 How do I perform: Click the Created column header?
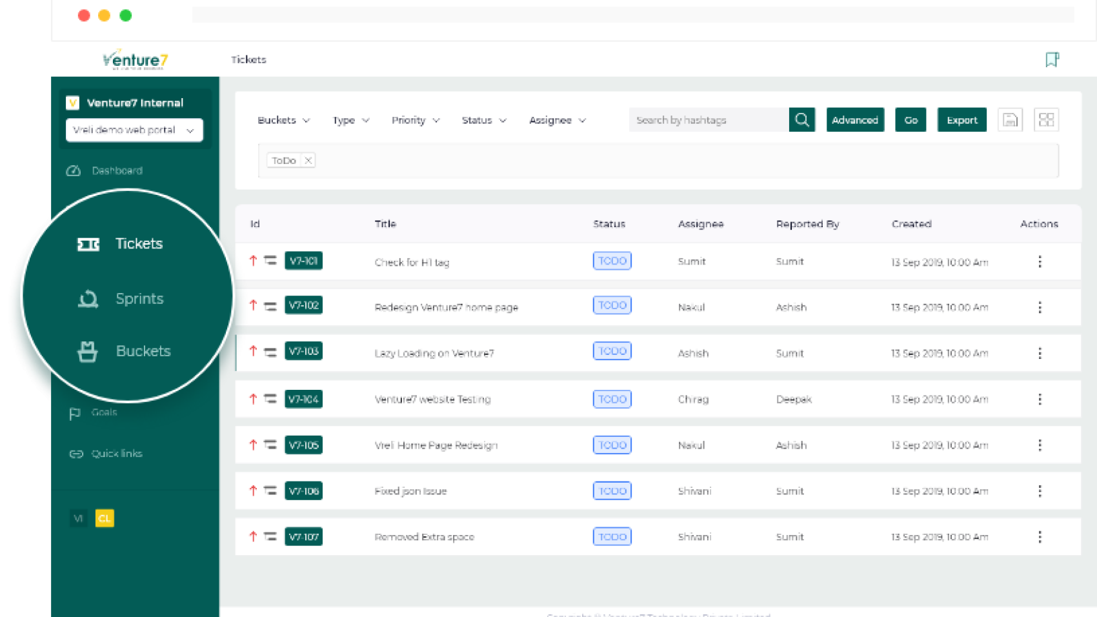tap(911, 224)
